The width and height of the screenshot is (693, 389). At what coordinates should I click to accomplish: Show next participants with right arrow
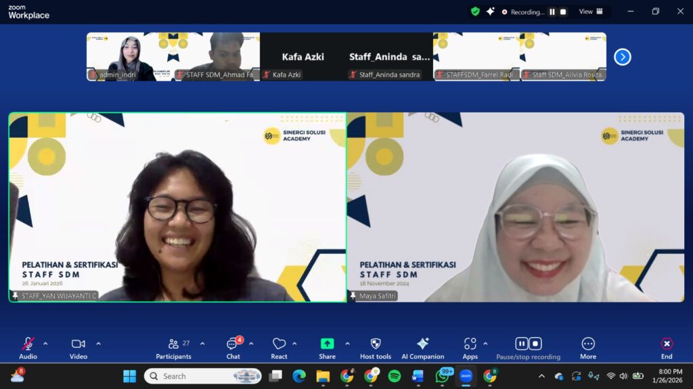click(622, 57)
